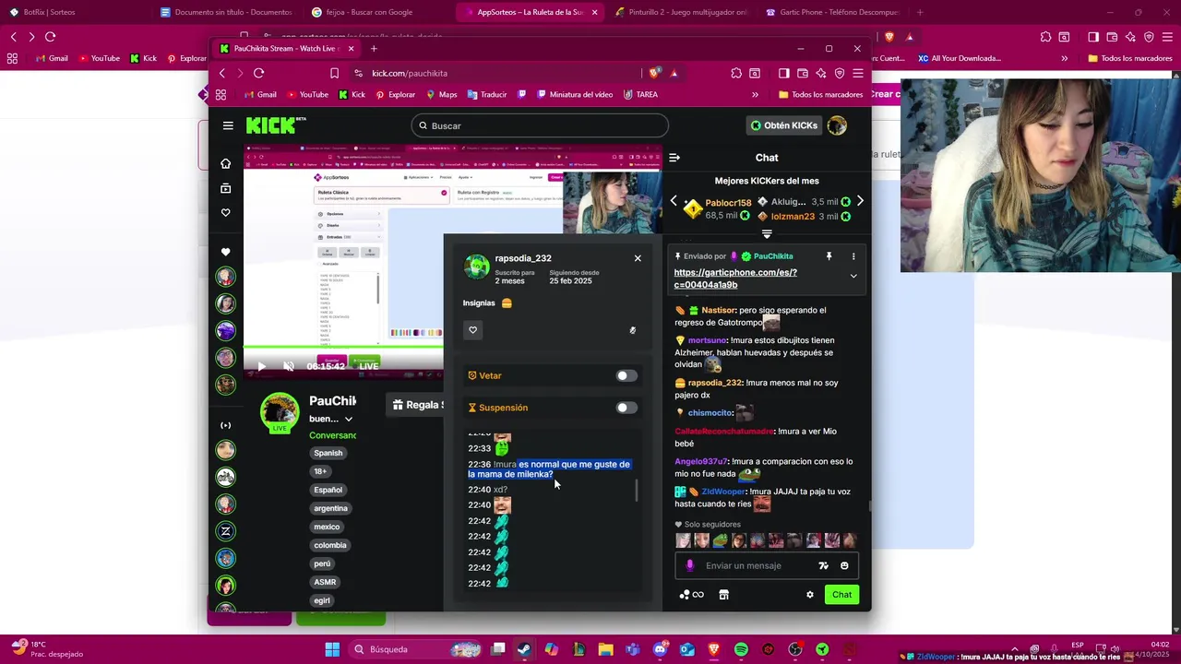Open Windows Start menu
Screen dimensions: 1181x664
coord(332,649)
